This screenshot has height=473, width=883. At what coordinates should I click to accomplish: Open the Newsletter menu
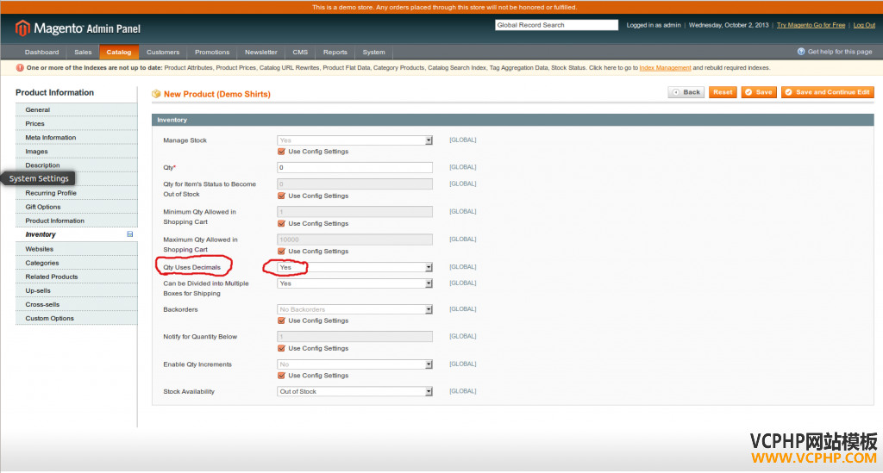pyautogui.click(x=260, y=53)
